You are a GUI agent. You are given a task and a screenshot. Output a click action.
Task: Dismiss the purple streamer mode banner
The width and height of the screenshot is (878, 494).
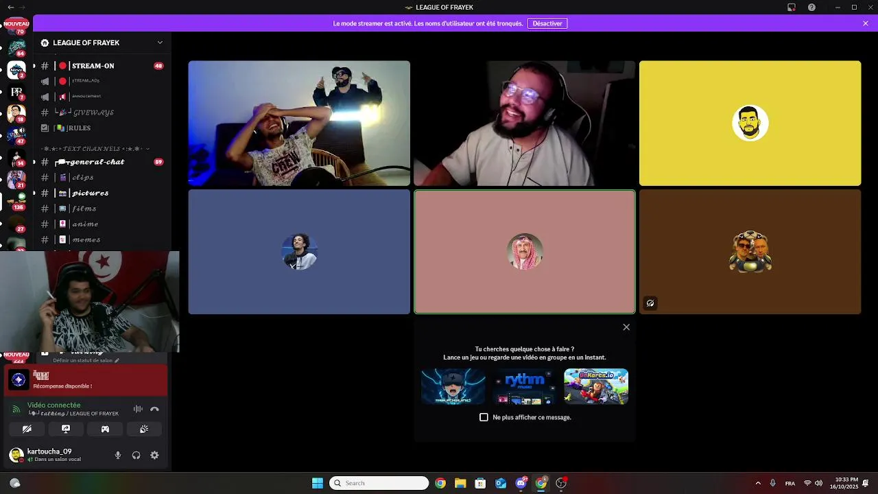(x=866, y=23)
